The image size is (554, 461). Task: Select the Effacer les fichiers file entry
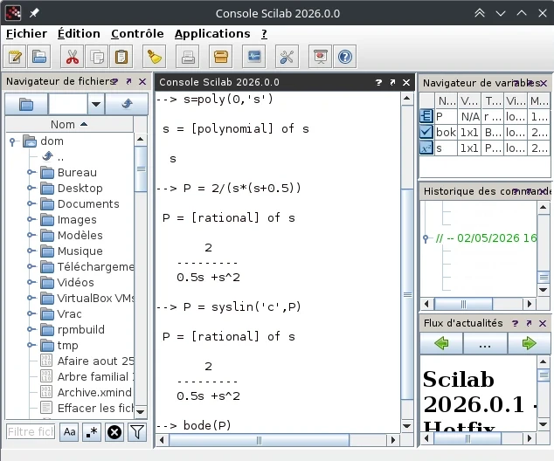click(95, 408)
